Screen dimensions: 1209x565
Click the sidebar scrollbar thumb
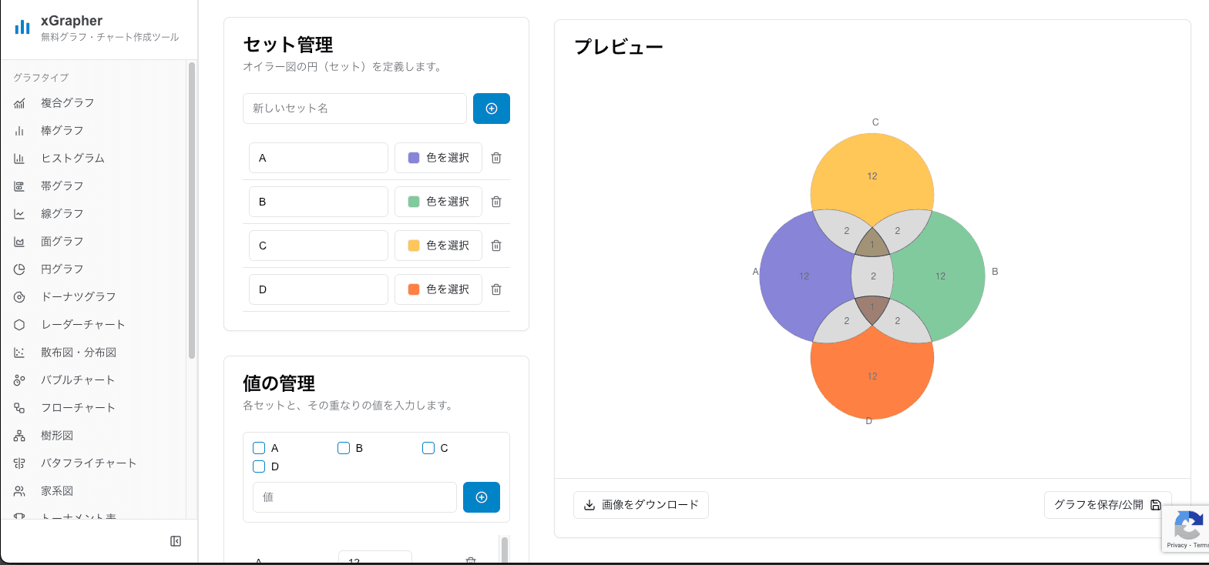192,210
